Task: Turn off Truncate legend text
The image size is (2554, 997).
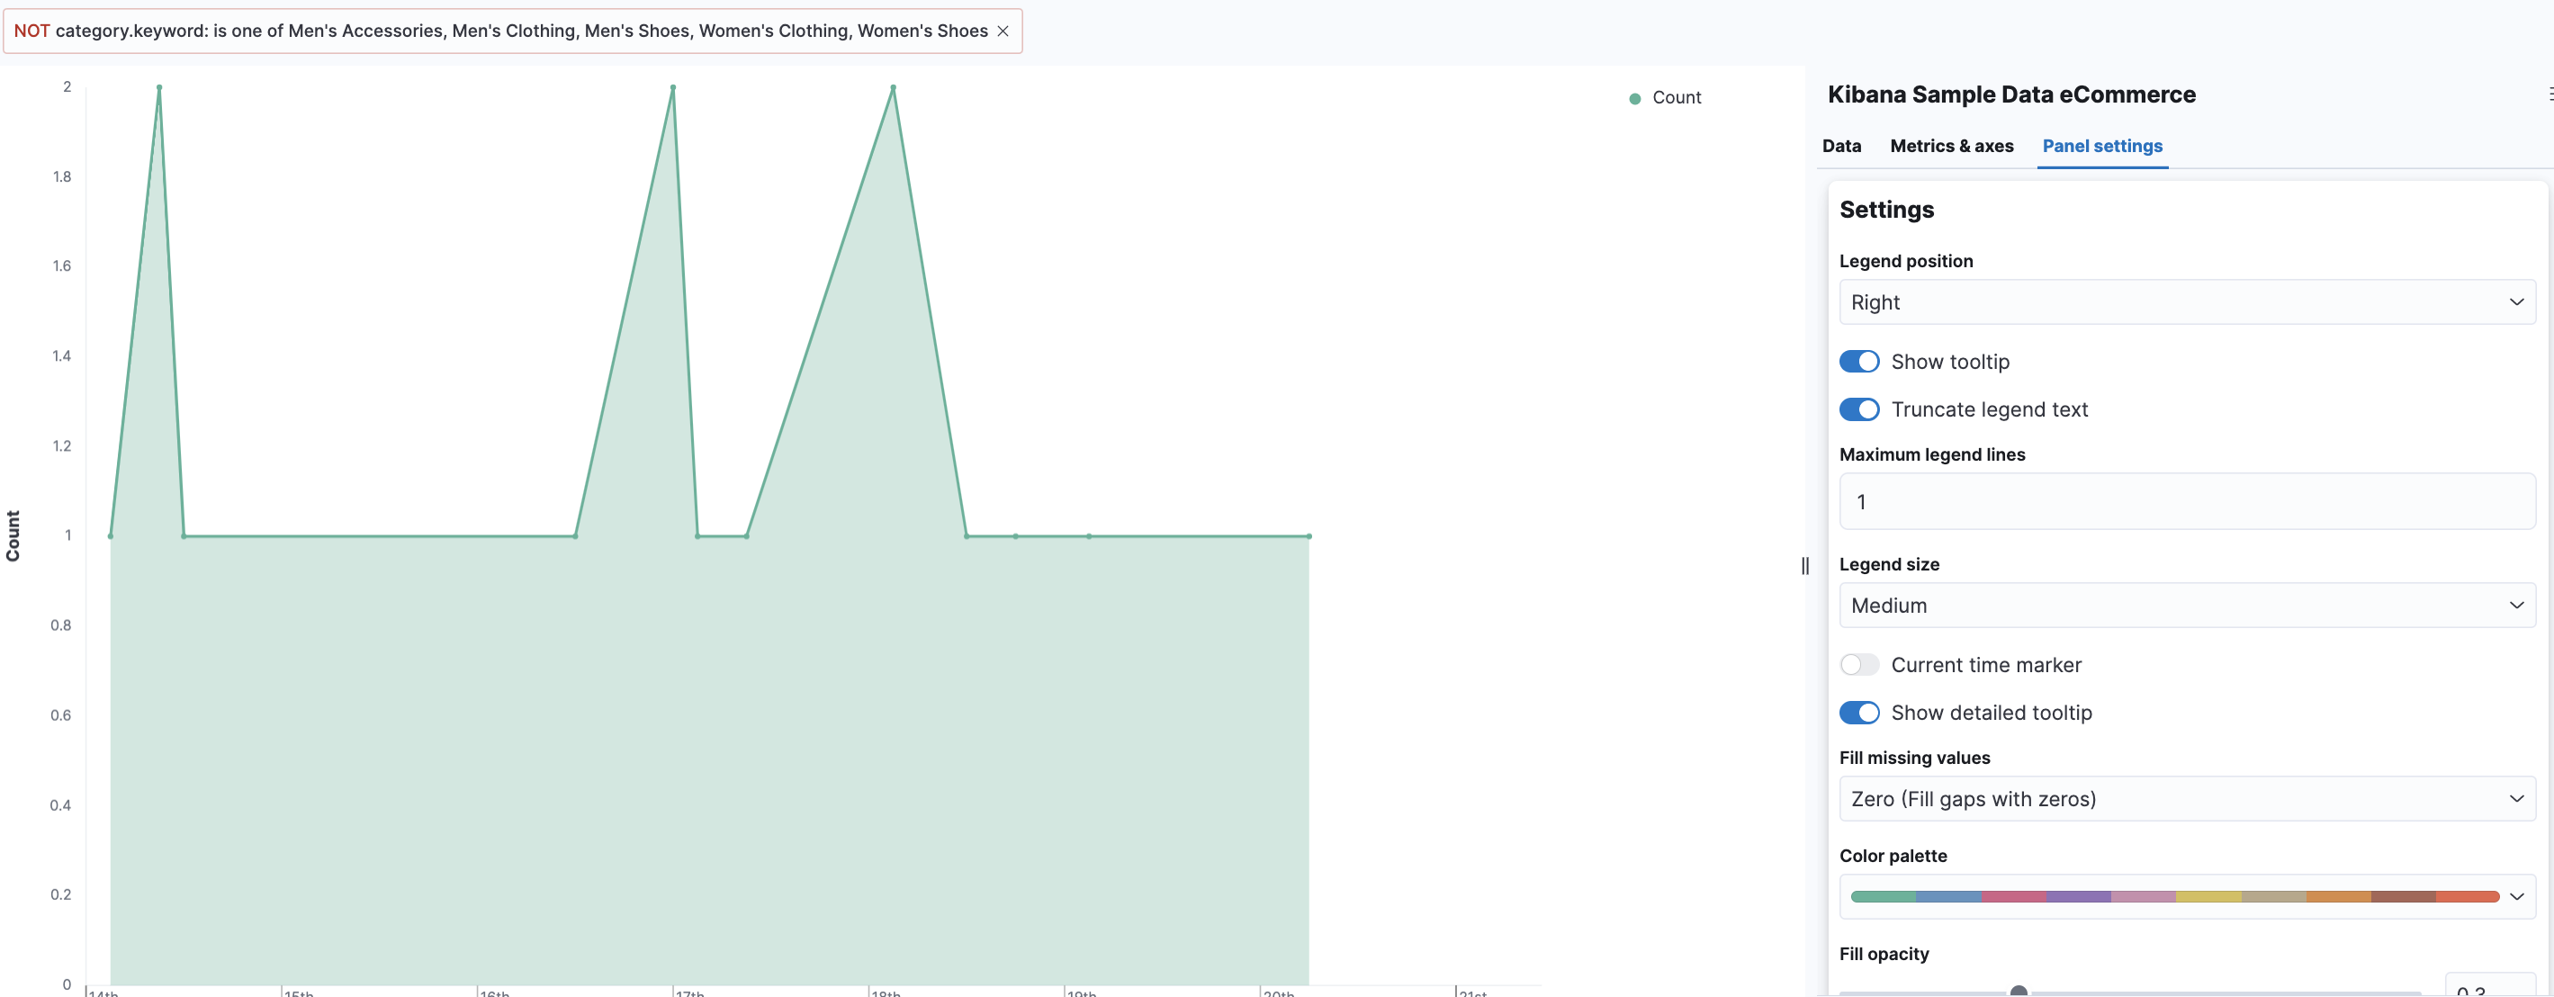Action: click(1859, 409)
